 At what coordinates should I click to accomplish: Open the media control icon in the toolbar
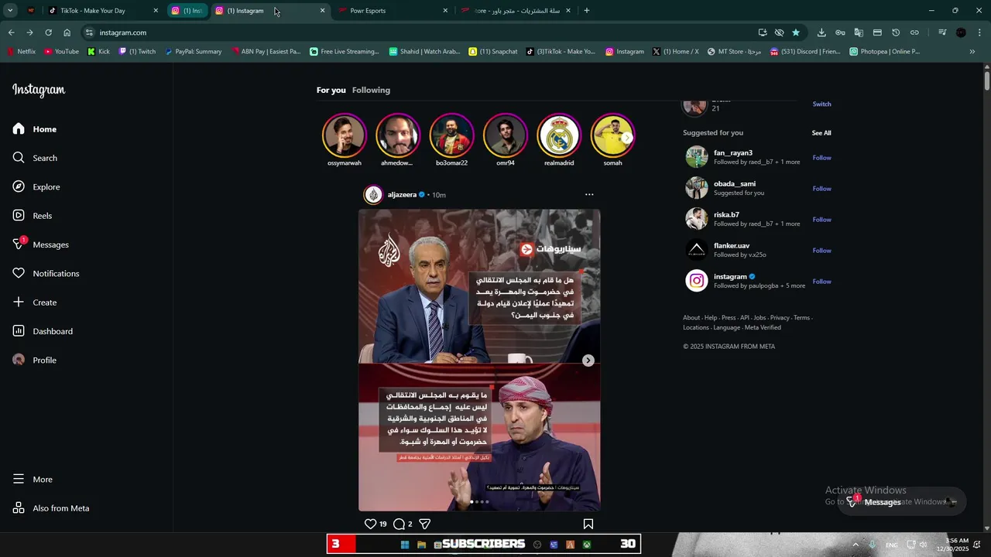[x=942, y=32]
